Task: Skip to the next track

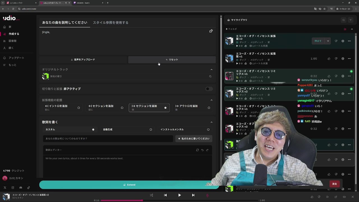Action: pyautogui.click(x=193, y=195)
